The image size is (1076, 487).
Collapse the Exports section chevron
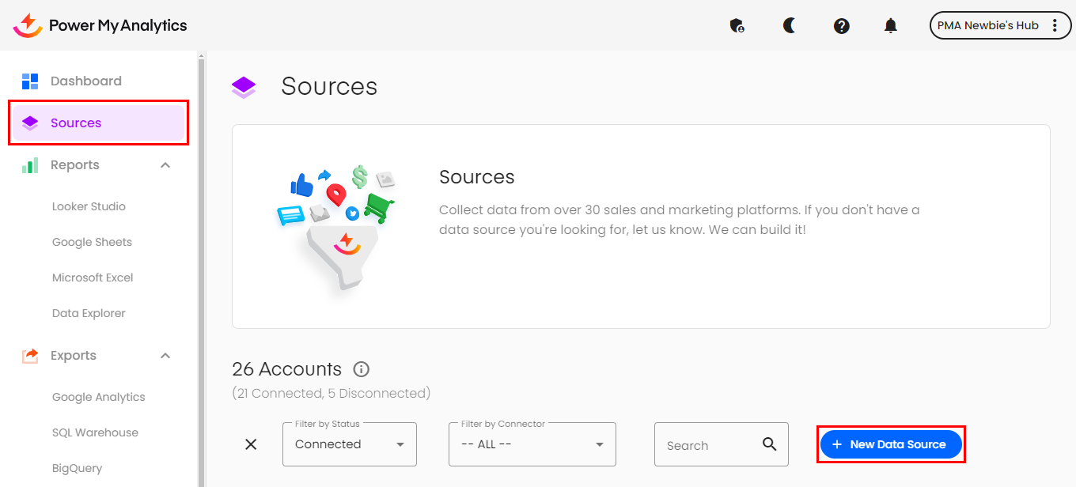tap(165, 356)
